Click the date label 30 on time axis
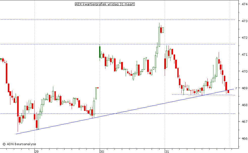 point(102,151)
